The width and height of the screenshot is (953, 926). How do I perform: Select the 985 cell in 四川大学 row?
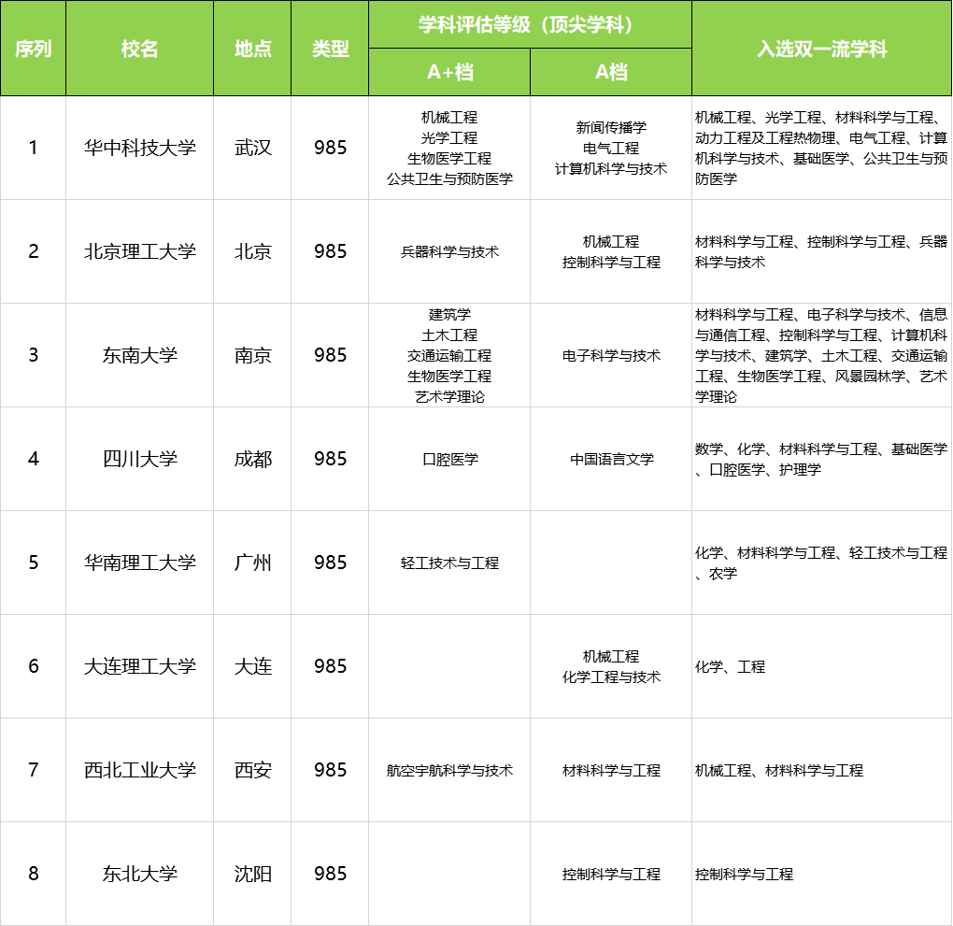click(330, 459)
